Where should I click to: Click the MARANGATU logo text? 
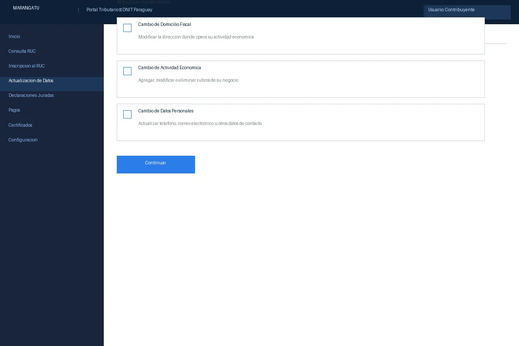[26, 8]
